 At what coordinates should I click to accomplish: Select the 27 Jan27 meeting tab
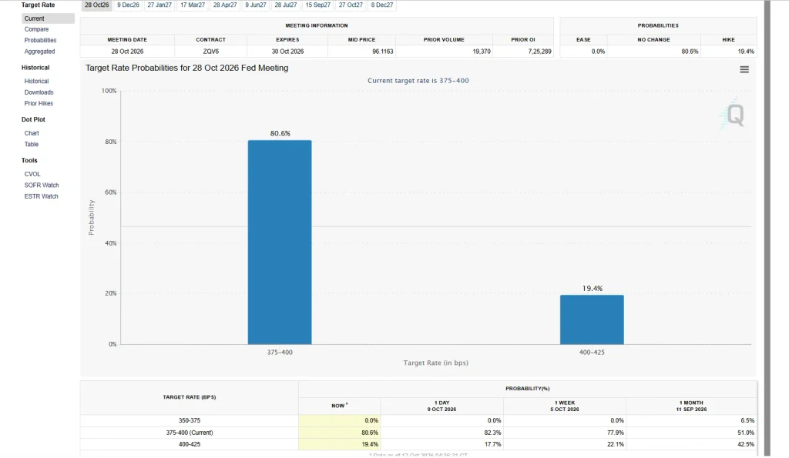(x=159, y=5)
